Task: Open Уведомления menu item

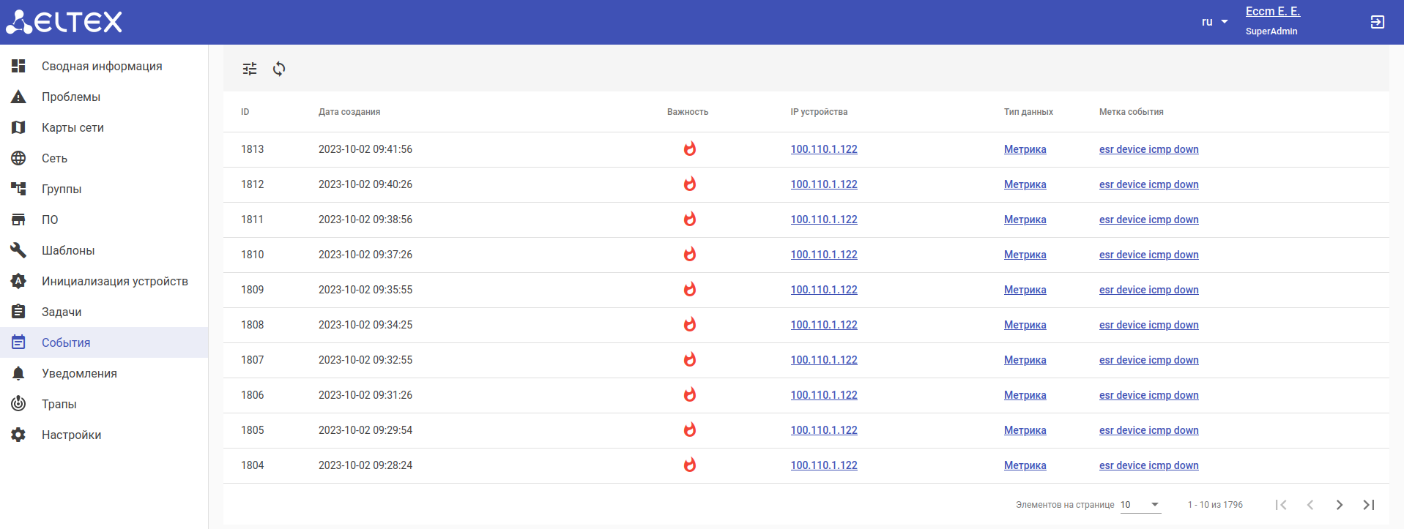Action: (79, 373)
